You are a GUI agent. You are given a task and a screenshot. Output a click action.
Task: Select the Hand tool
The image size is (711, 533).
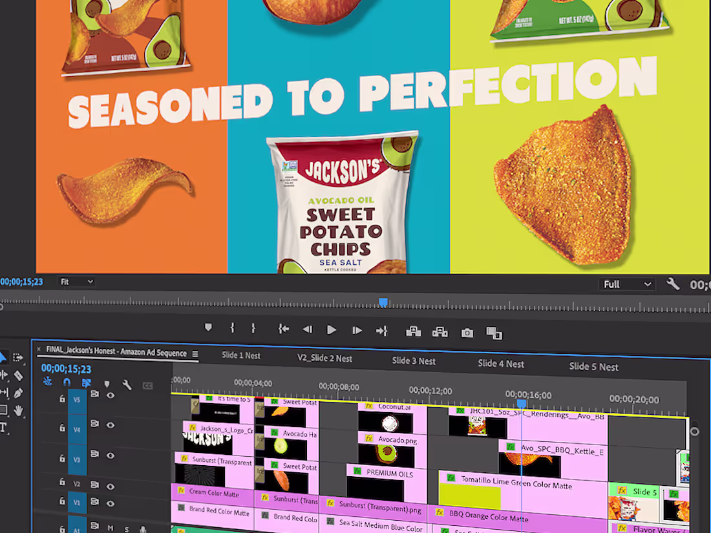(19, 410)
